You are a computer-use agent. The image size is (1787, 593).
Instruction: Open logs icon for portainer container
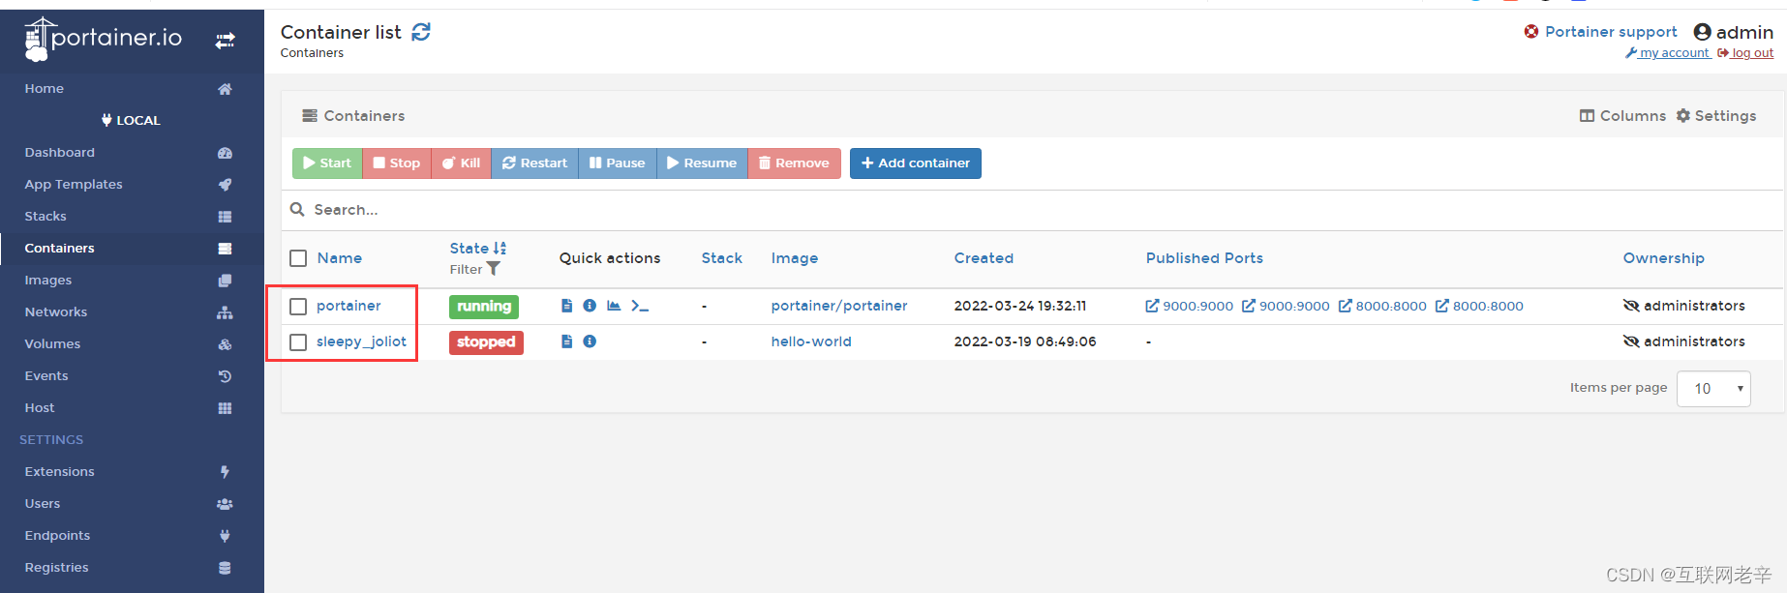coord(567,306)
